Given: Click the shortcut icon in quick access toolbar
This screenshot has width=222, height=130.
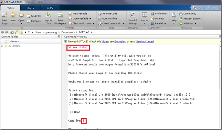Looking at the screenshot, I should [194, 8].
